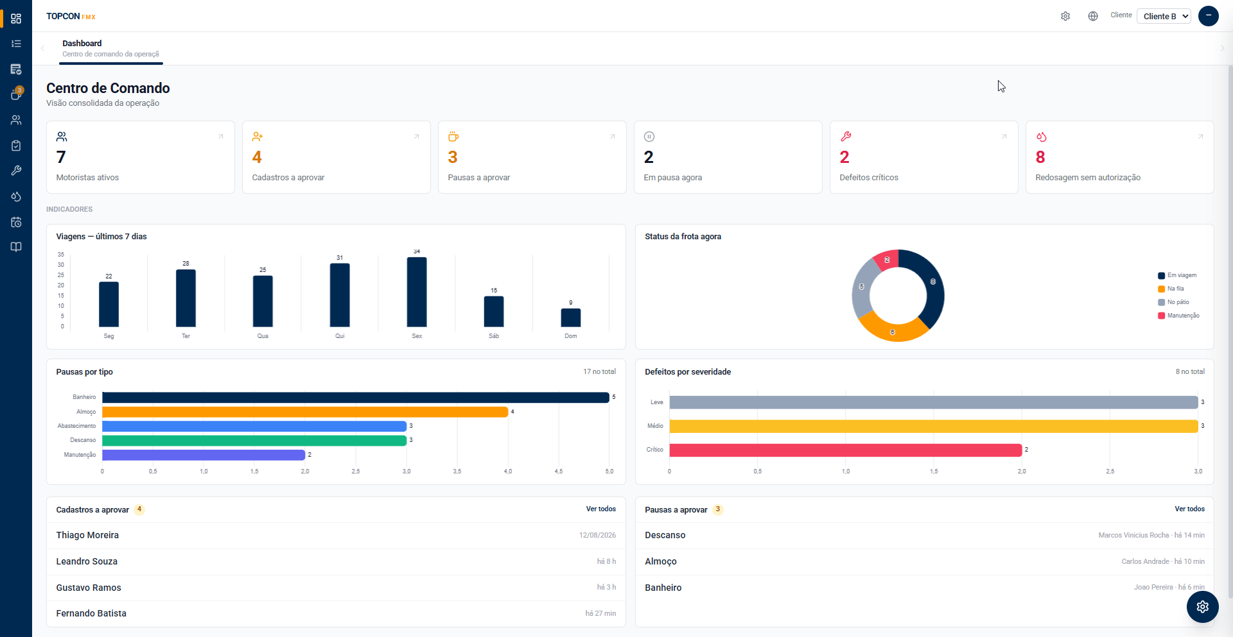Open the Descanso pause request row
The height and width of the screenshot is (637, 1233).
(925, 536)
